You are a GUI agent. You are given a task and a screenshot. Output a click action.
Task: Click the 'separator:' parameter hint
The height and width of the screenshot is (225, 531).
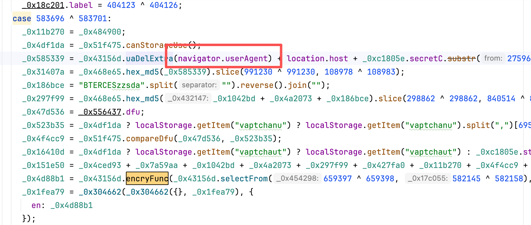pos(199,85)
